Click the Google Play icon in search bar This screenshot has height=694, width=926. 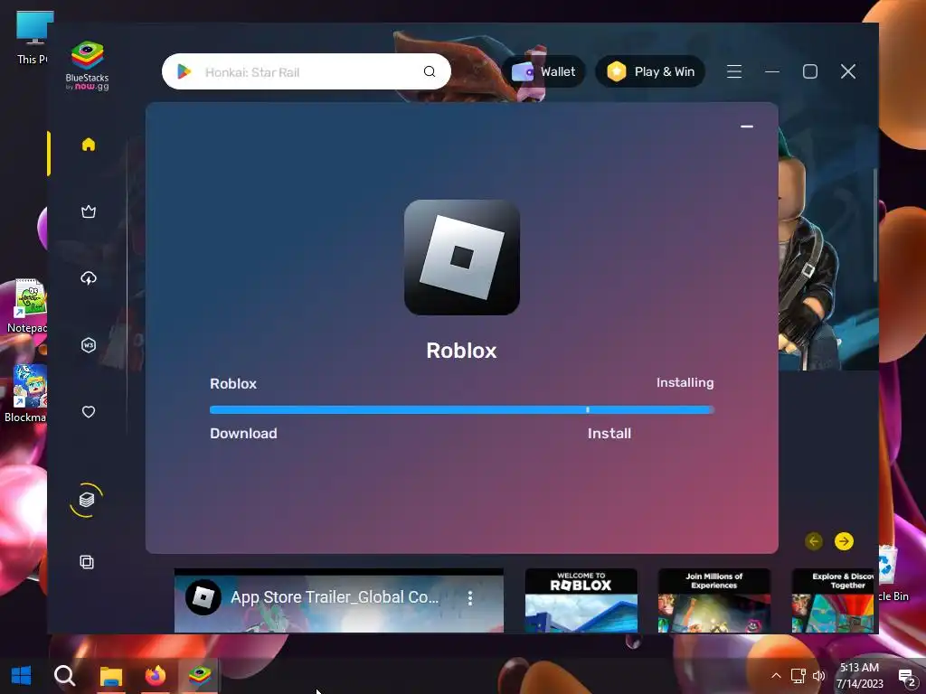pyautogui.click(x=184, y=71)
